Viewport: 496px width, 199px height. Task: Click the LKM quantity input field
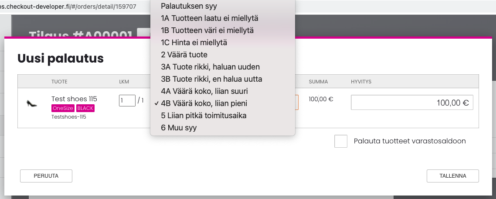coord(127,101)
